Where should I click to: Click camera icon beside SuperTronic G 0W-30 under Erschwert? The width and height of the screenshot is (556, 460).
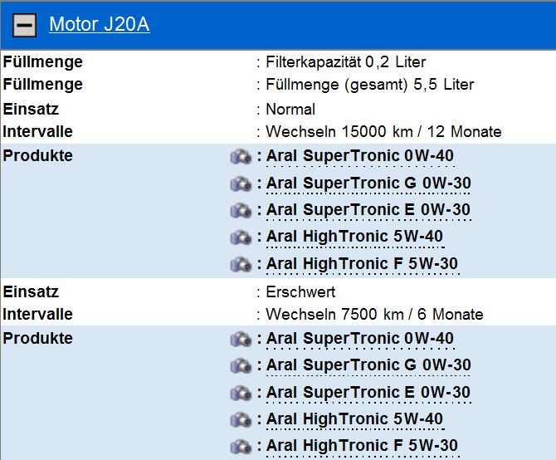click(x=241, y=365)
